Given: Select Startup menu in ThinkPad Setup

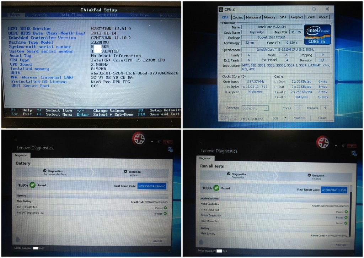Looking at the screenshot, I should click(x=138, y=15).
